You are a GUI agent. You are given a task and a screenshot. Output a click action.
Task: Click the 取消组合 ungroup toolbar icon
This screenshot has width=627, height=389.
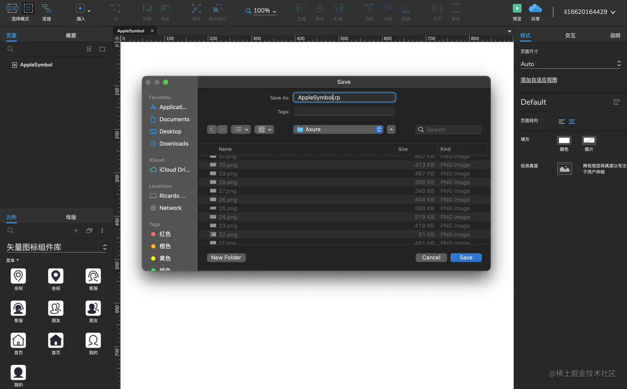coord(217,8)
